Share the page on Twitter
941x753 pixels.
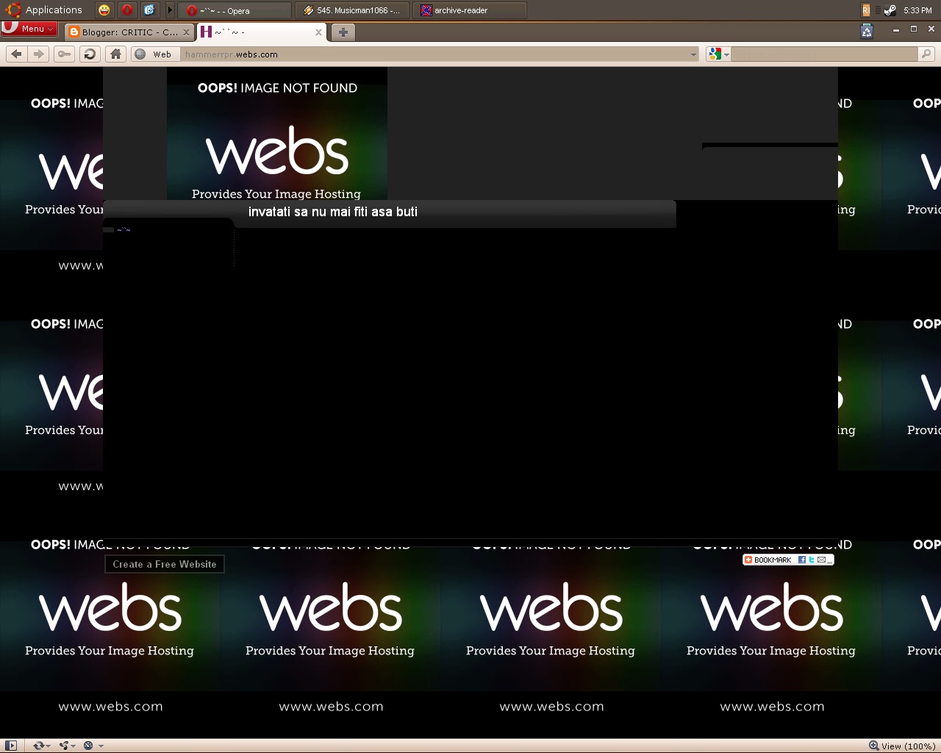pos(812,560)
